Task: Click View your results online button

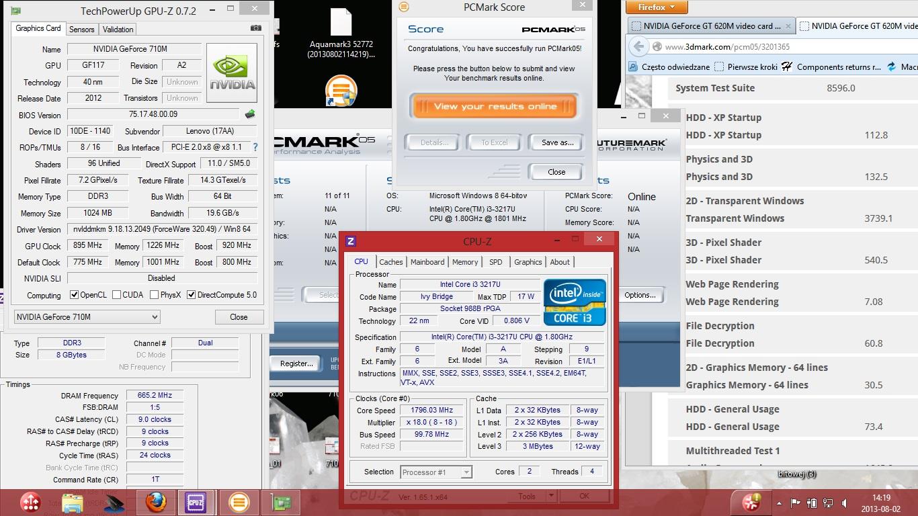Action: click(x=495, y=106)
